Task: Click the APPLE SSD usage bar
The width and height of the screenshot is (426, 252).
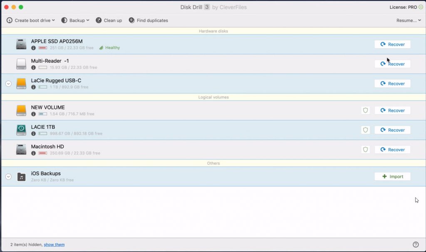Action: click(43, 48)
